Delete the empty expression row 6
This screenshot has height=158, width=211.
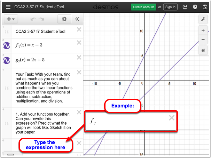pos(79,143)
